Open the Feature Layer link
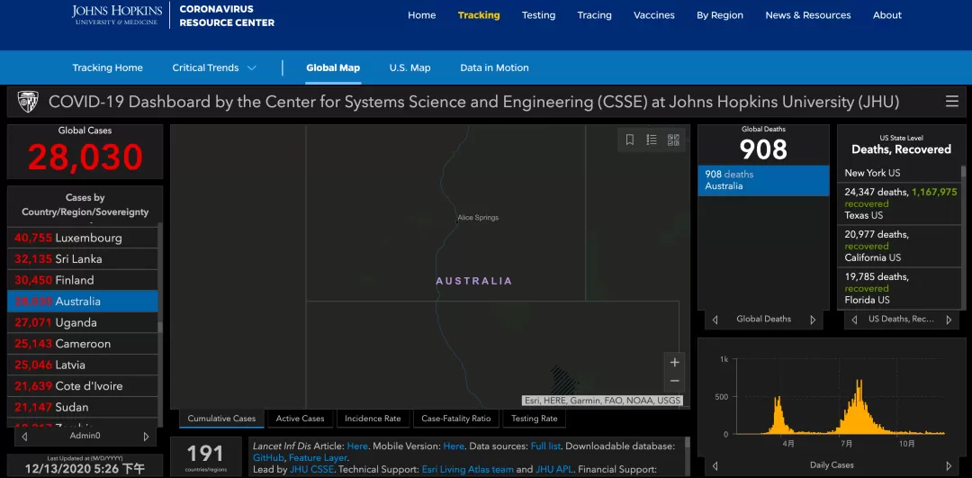 [318, 457]
